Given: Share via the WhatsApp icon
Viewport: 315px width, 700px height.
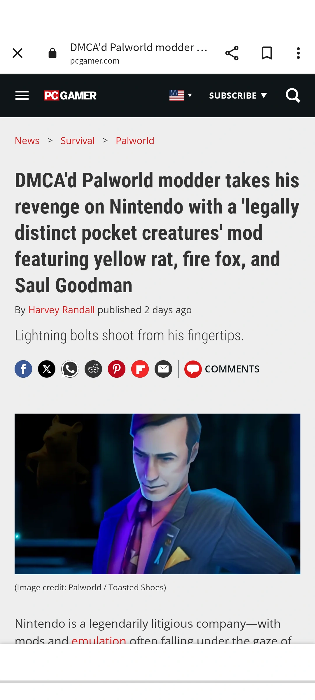Looking at the screenshot, I should click(x=70, y=369).
